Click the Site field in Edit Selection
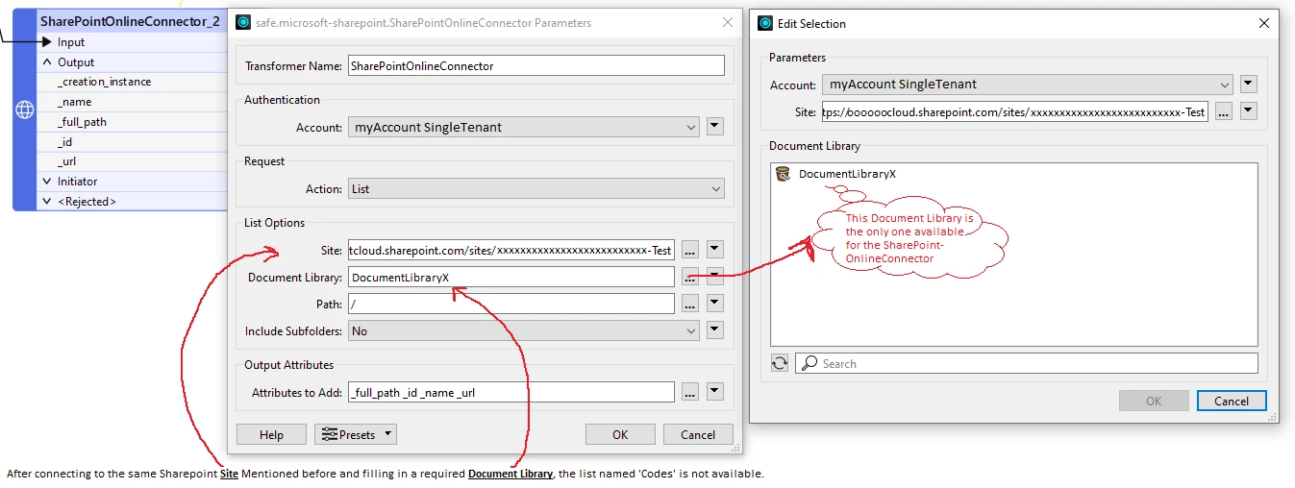Image resolution: width=1295 pixels, height=488 pixels. 1015,111
